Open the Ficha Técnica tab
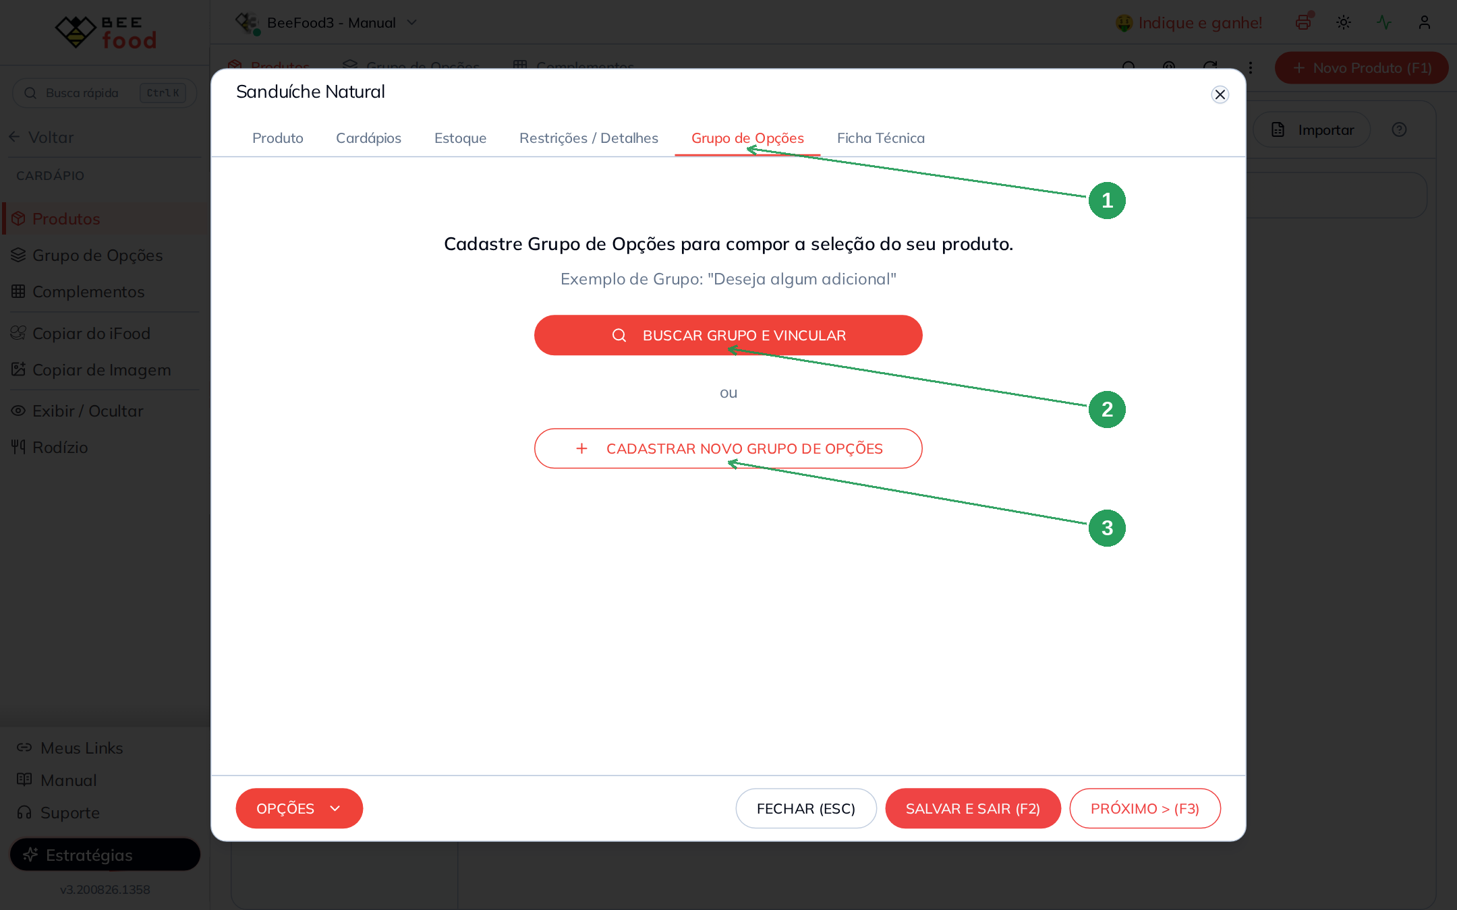The width and height of the screenshot is (1457, 910). point(881,138)
